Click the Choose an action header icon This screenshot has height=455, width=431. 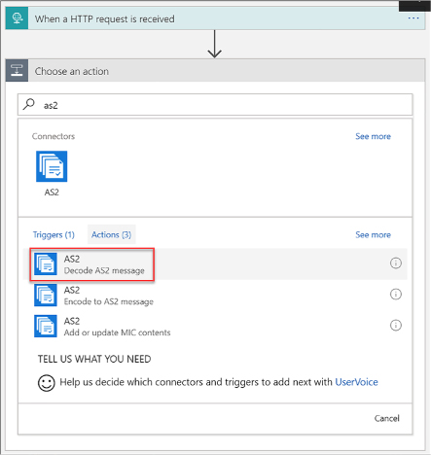[x=17, y=70]
